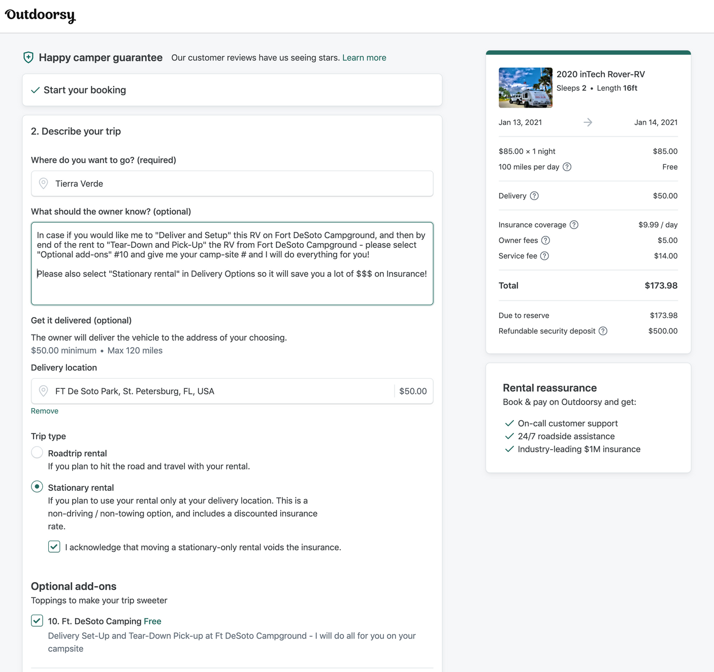Click the location pin in the Delivery location field
Screen dimensions: 714x672
[x=44, y=391]
